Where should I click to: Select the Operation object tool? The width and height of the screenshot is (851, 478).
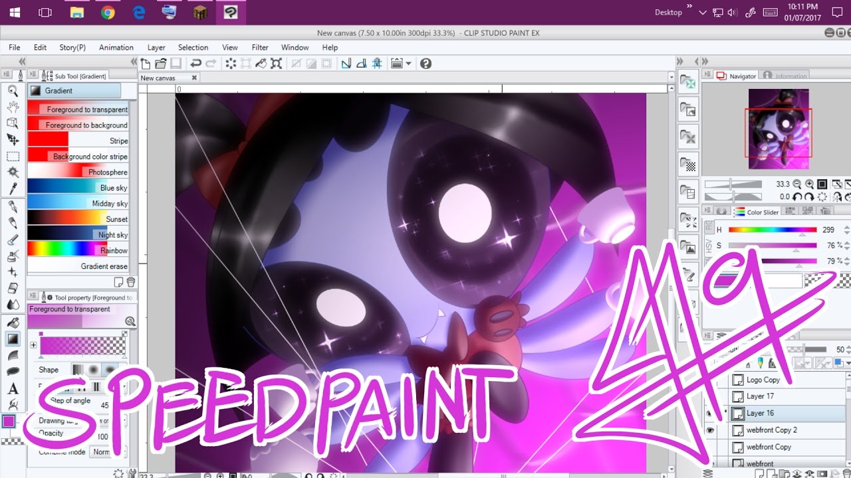tap(13, 123)
